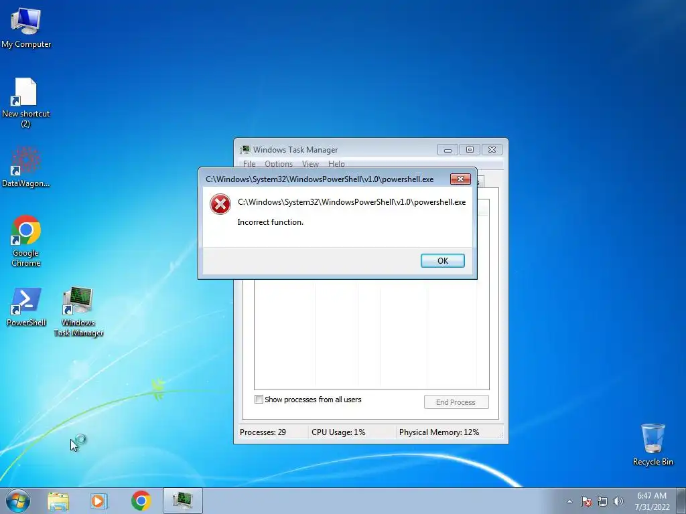Open the Help menu in Task Manager

click(x=336, y=164)
